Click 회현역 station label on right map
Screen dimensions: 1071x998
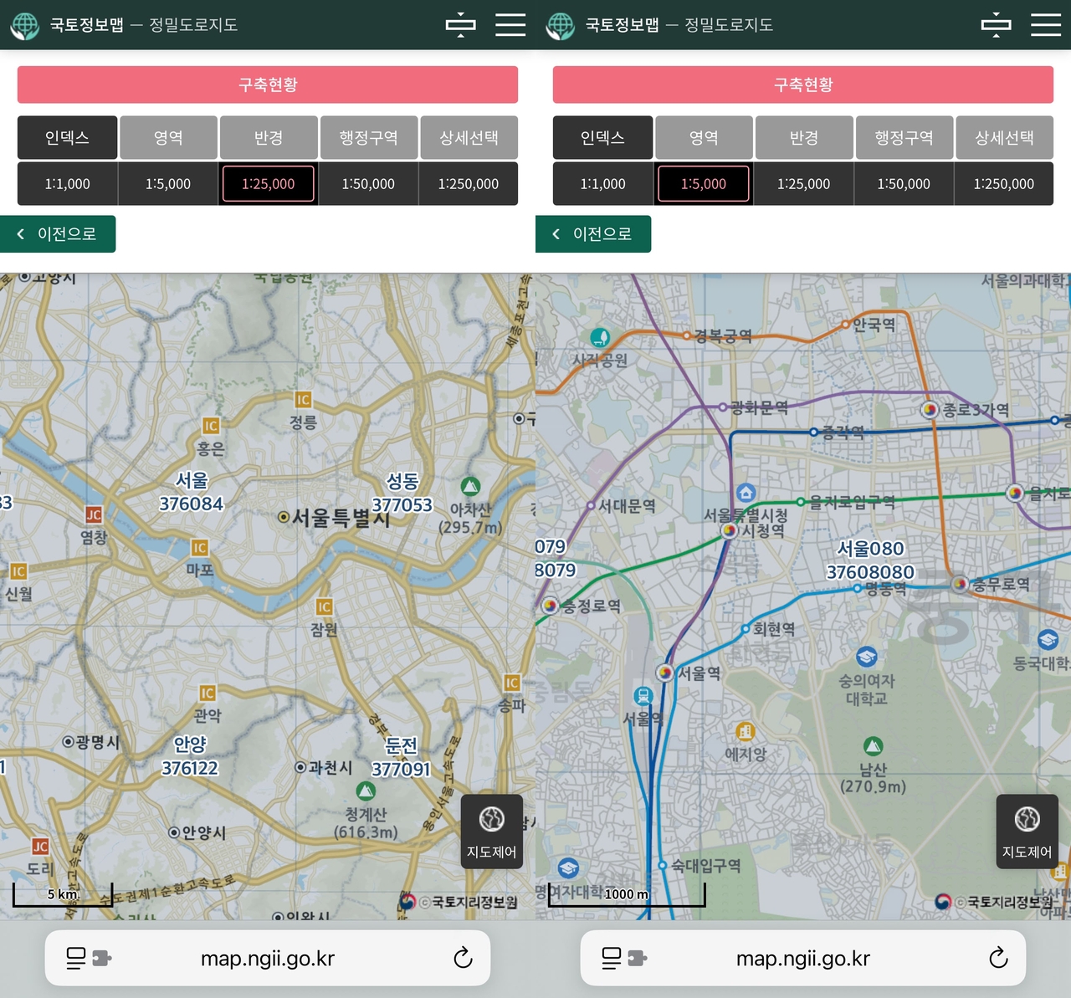[x=774, y=629]
